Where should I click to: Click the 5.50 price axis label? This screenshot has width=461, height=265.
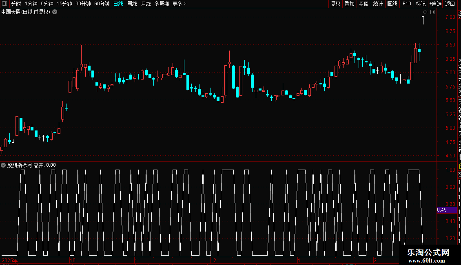(450, 100)
